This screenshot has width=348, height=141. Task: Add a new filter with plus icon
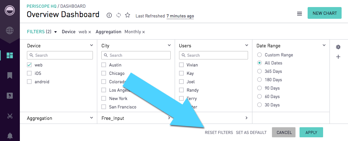[x=338, y=57]
